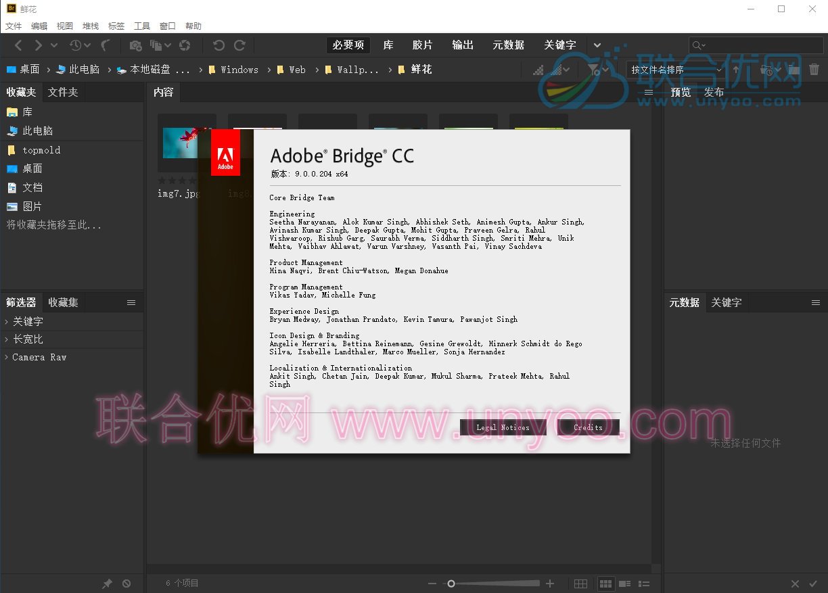Screen dimensions: 828x593
Task: Rotate 90° clockwise
Action: tap(239, 45)
